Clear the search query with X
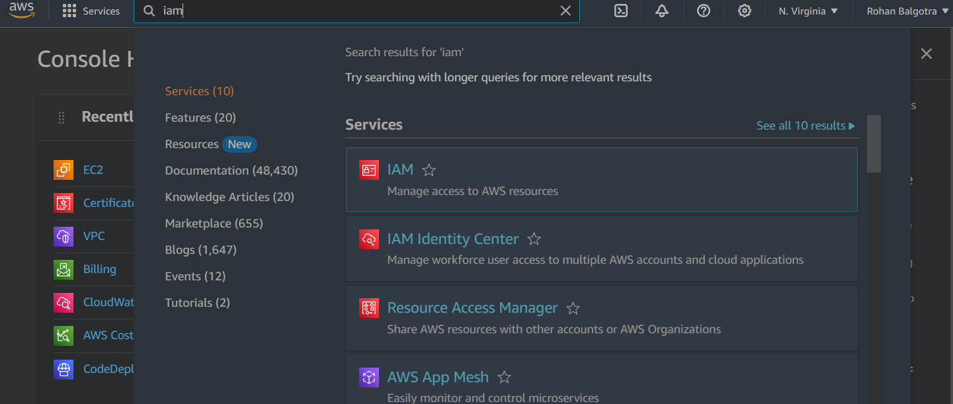953x404 pixels. 565,11
